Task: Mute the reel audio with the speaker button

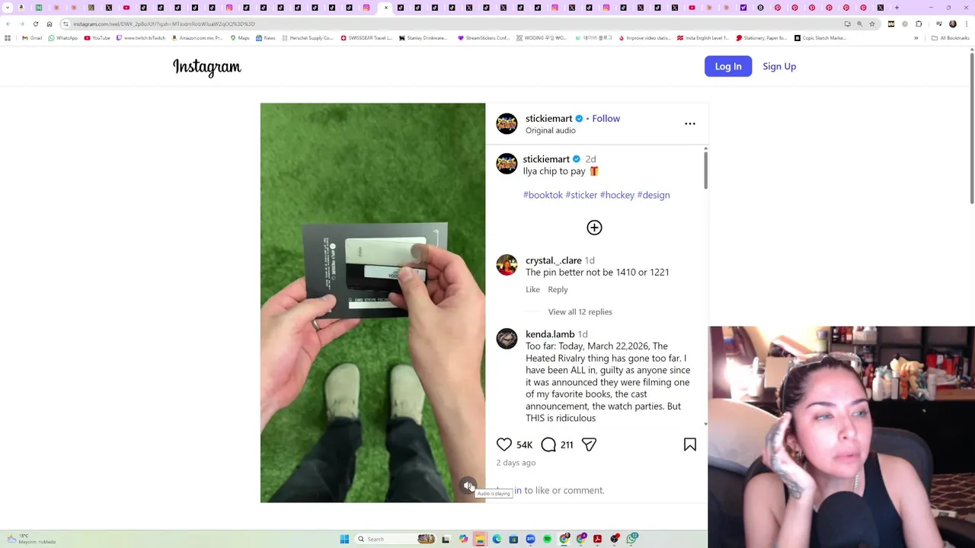Action: tap(468, 486)
